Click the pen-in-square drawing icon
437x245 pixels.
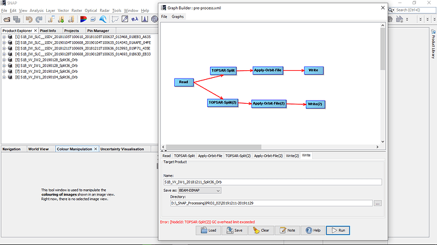coord(125,18)
